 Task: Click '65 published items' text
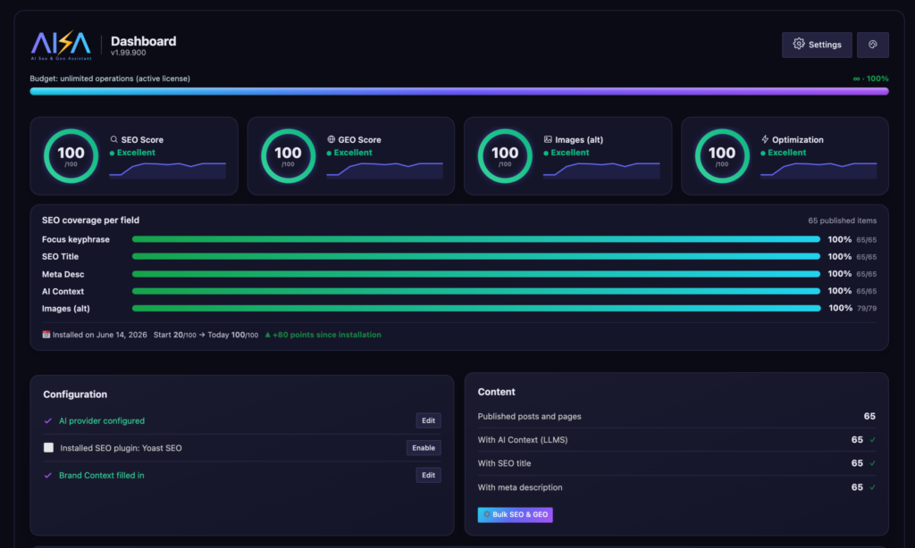click(x=842, y=220)
